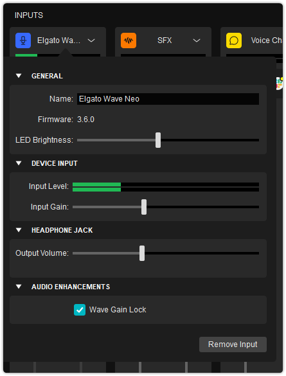Click the Slack icon at the right edge

tap(280, 84)
